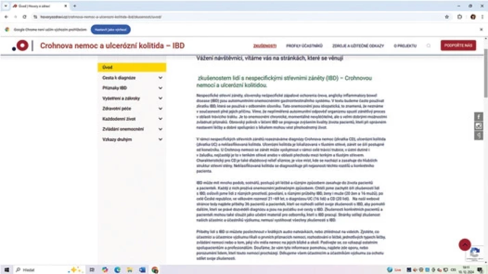Image resolution: width=488 pixels, height=274 pixels.
Task: Expand the Zdravotní péče chevron
Action: (x=160, y=109)
